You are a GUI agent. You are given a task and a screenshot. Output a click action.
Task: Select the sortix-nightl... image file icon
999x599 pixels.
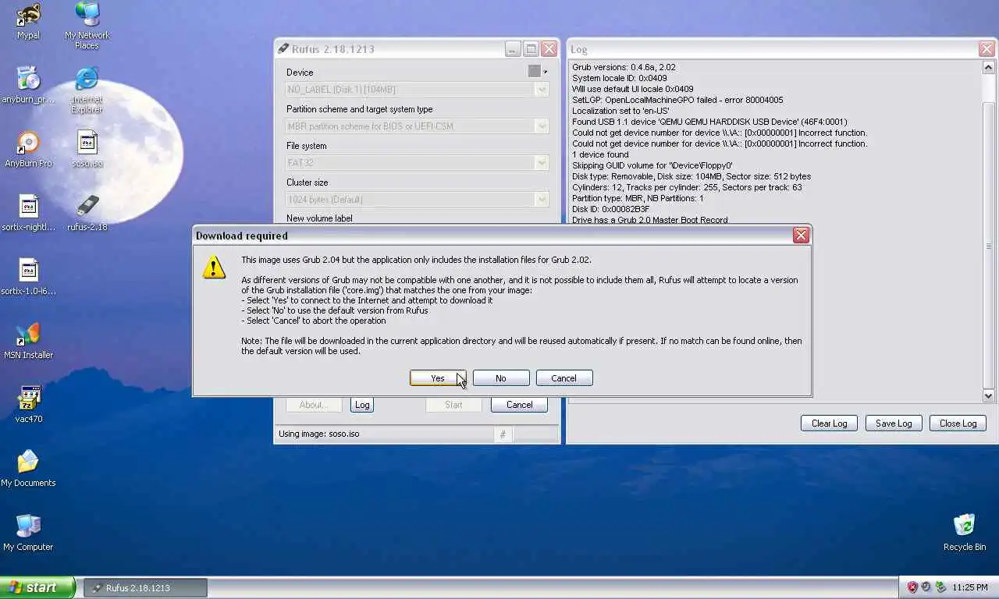pos(28,213)
